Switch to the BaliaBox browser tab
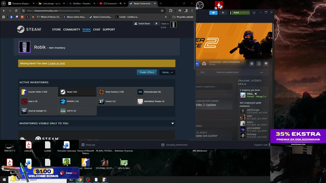 82,4
